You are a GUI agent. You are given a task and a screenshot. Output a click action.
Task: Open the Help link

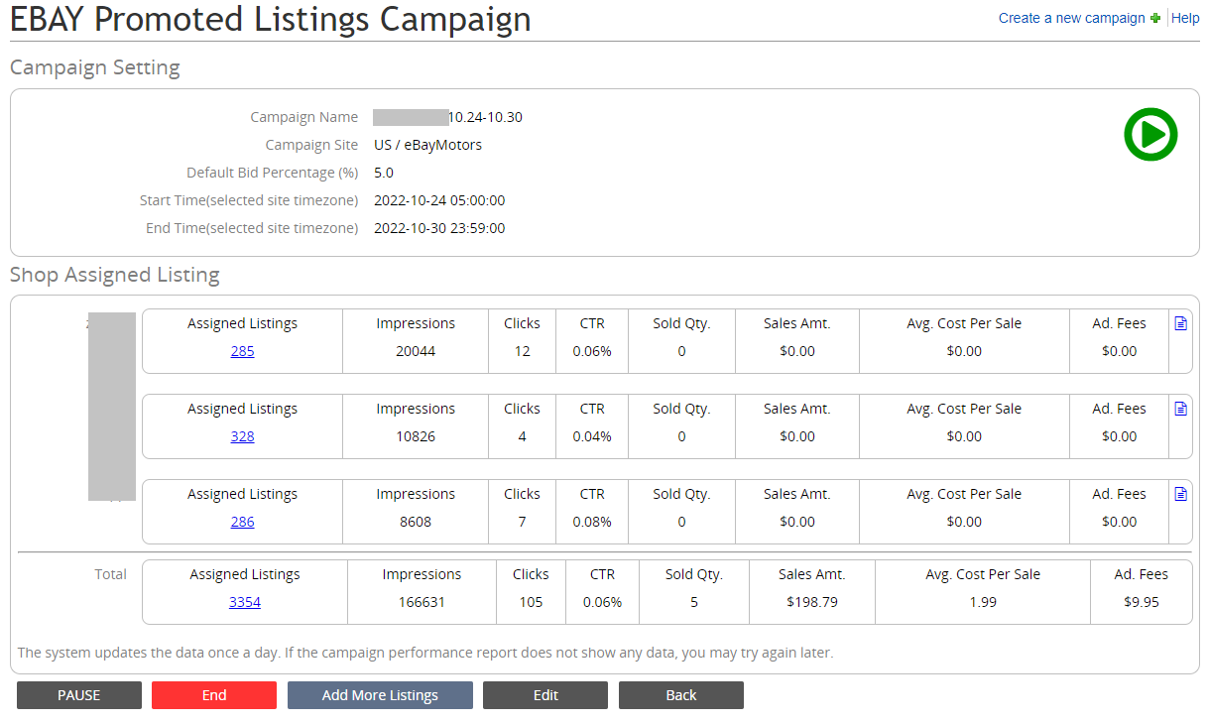[x=1185, y=18]
